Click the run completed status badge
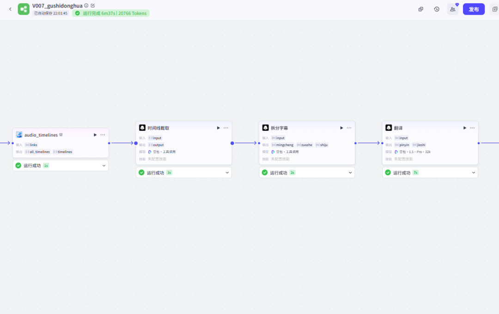Image resolution: width=499 pixels, height=314 pixels. pyautogui.click(x=111, y=13)
